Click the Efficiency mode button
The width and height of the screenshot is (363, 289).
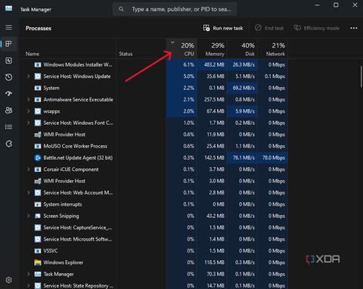coord(317,28)
